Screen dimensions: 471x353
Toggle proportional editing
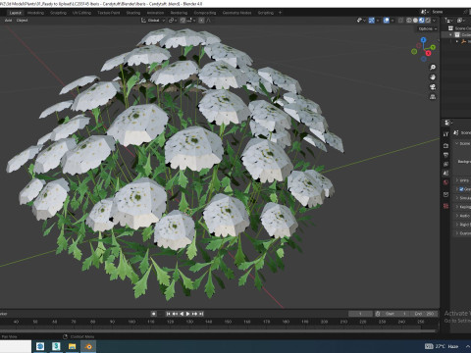tap(201, 21)
